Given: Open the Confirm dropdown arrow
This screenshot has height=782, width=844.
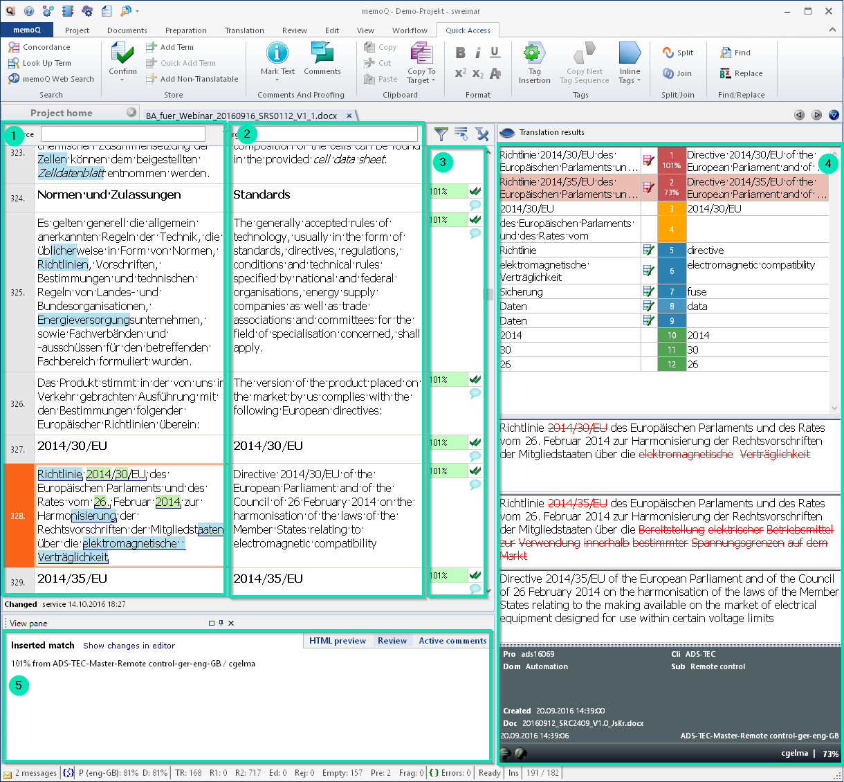Looking at the screenshot, I should pos(122,80).
